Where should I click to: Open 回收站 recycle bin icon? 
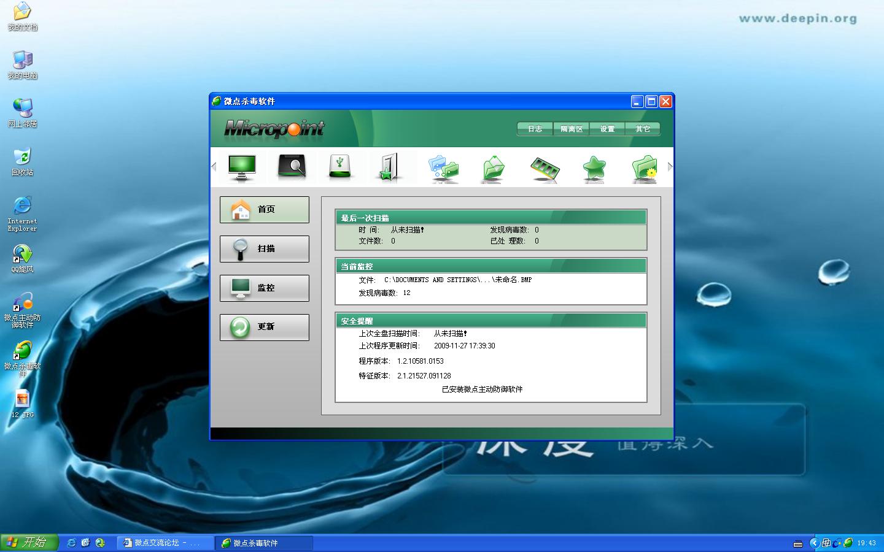click(22, 161)
